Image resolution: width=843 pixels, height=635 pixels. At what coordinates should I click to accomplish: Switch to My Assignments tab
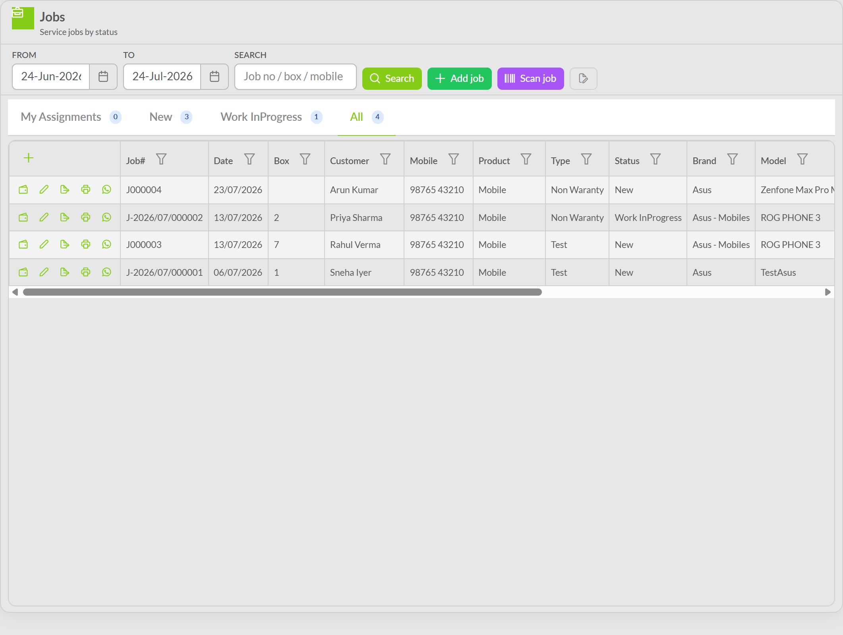[x=71, y=117]
